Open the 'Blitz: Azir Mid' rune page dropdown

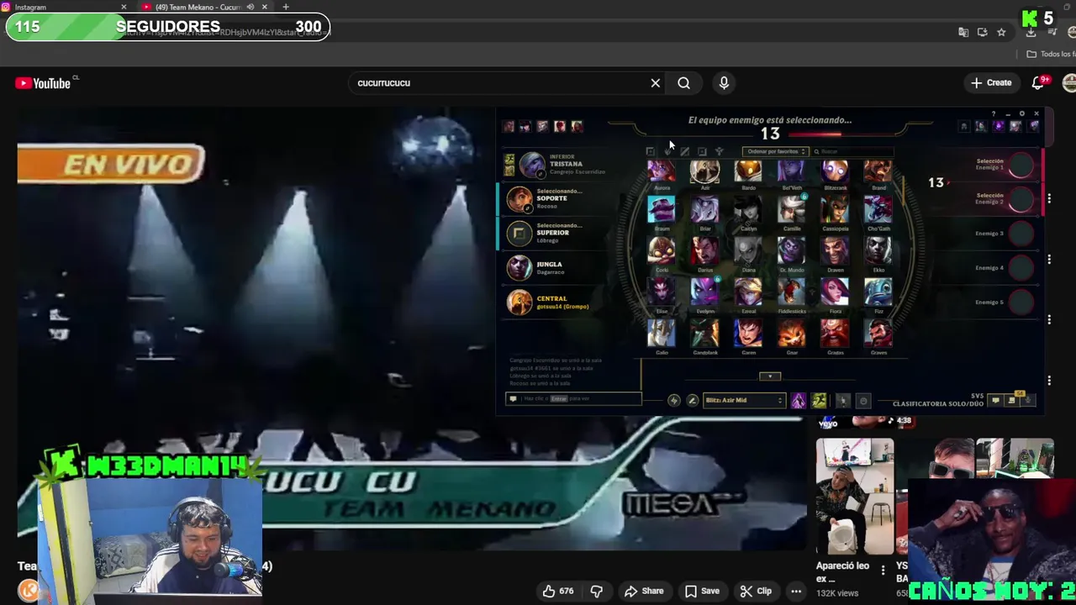click(x=744, y=400)
